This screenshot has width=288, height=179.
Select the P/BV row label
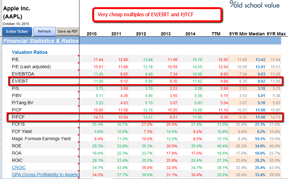(17, 95)
